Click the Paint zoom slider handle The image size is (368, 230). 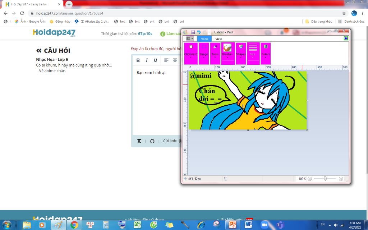click(325, 179)
